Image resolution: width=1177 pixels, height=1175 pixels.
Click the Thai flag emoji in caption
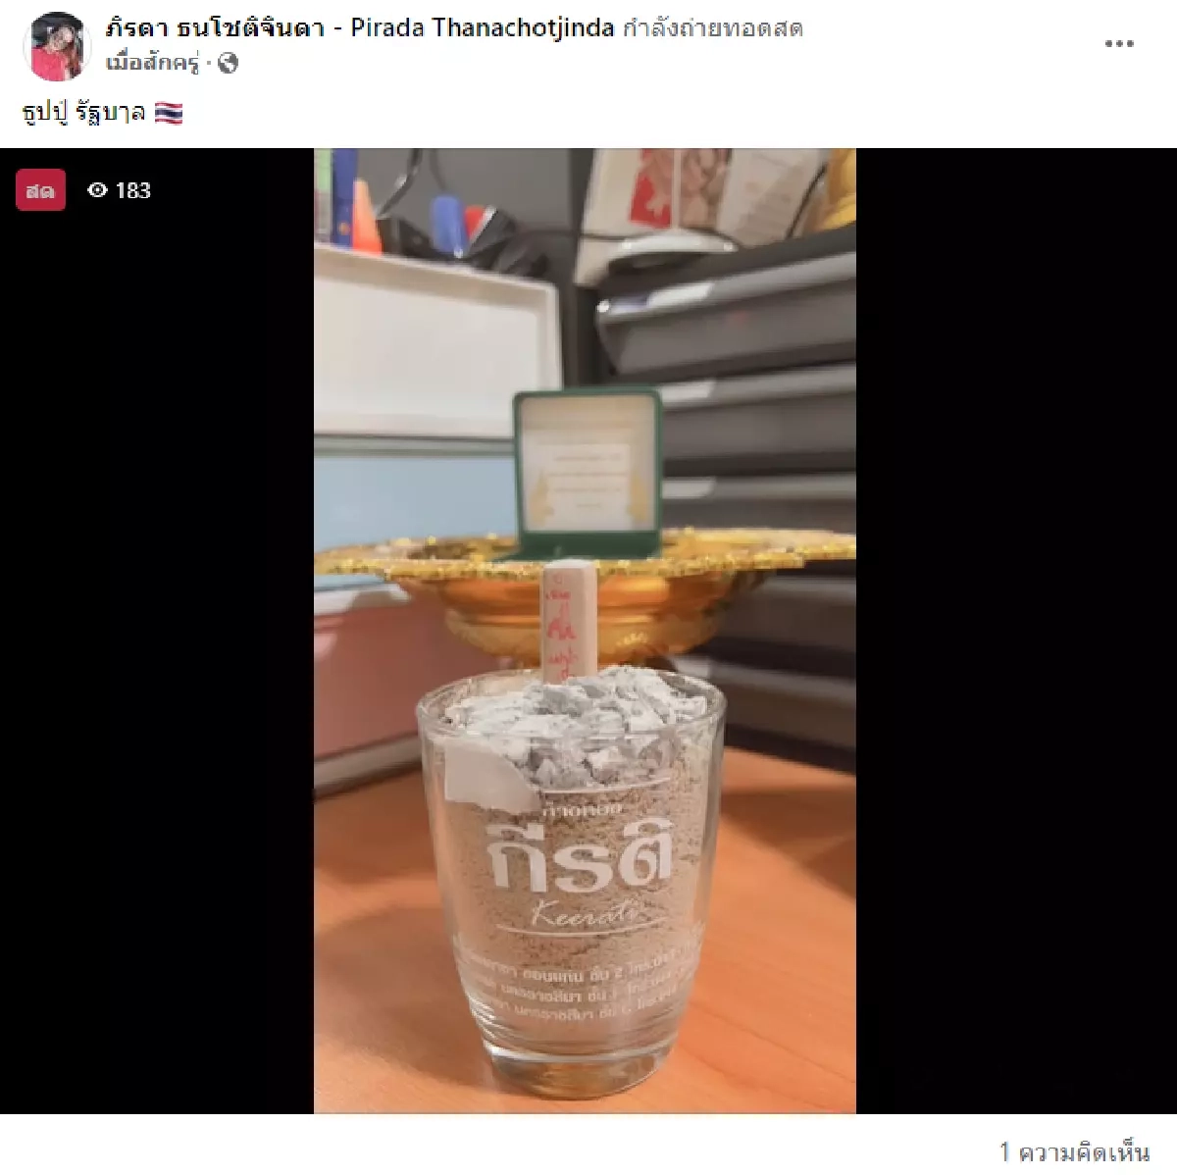(169, 114)
